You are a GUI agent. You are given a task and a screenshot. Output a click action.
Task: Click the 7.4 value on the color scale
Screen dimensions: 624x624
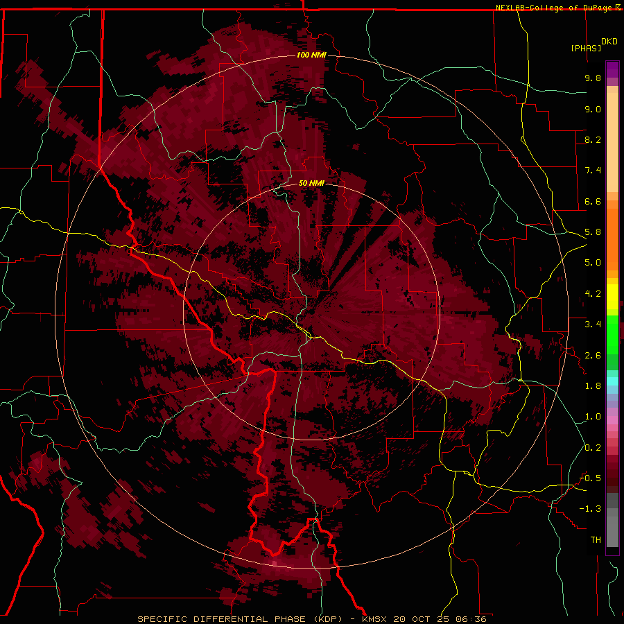(593, 171)
